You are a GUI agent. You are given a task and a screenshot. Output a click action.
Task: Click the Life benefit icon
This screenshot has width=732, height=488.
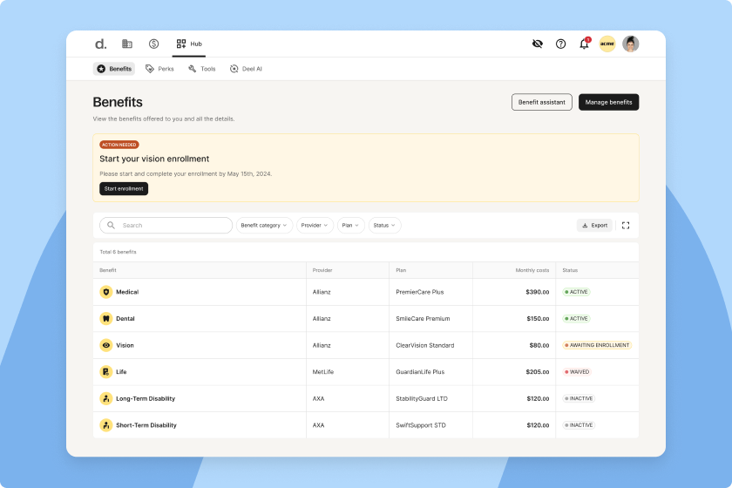click(106, 372)
